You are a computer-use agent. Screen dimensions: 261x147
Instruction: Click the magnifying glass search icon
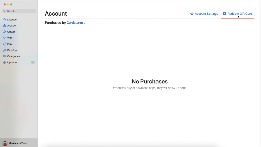tap(5, 11)
